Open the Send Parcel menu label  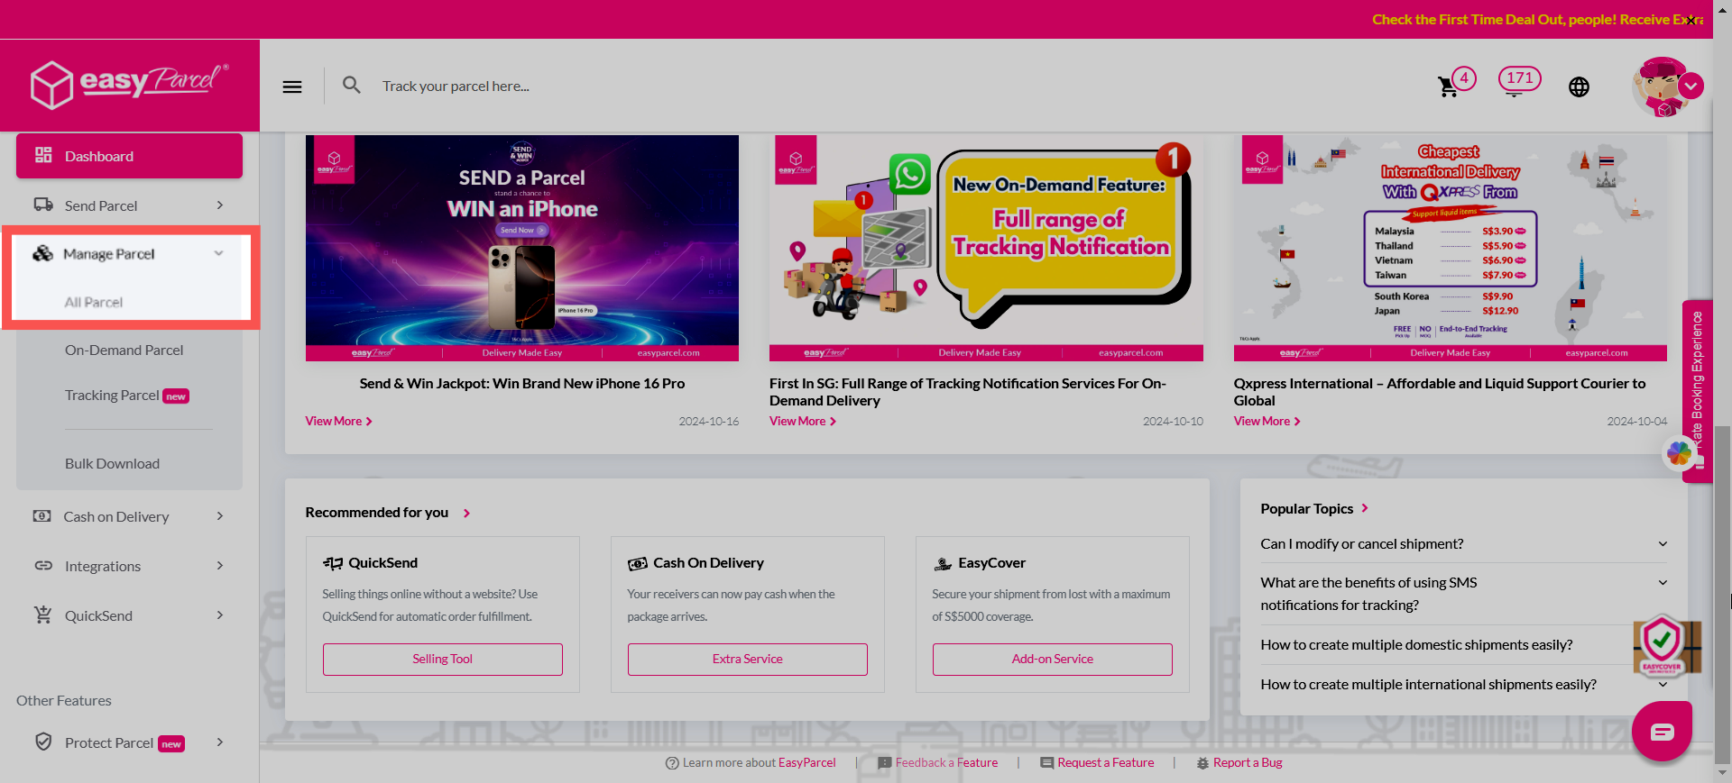tap(101, 205)
